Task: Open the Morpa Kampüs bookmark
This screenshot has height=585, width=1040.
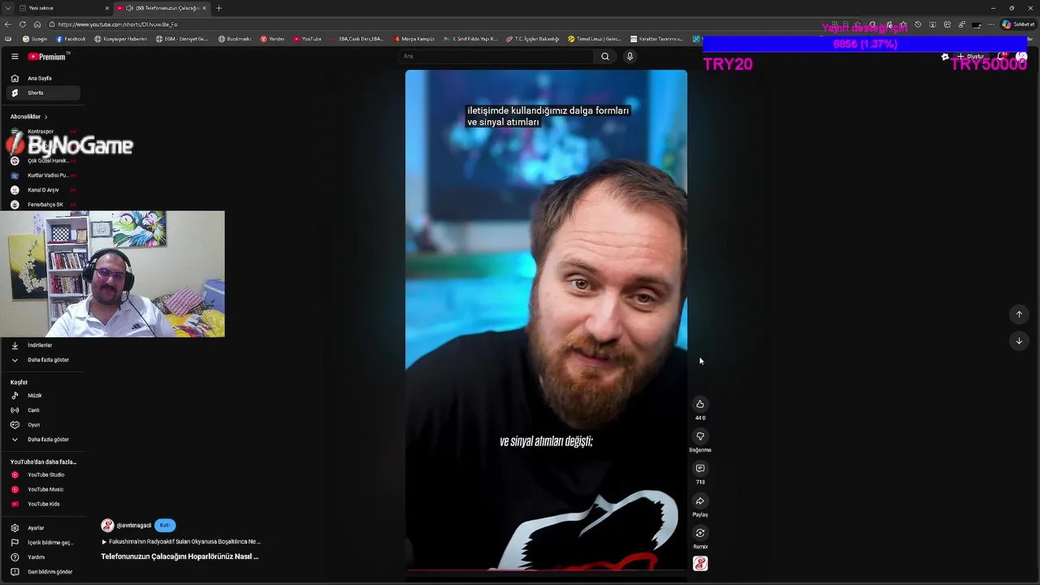Action: (414, 39)
